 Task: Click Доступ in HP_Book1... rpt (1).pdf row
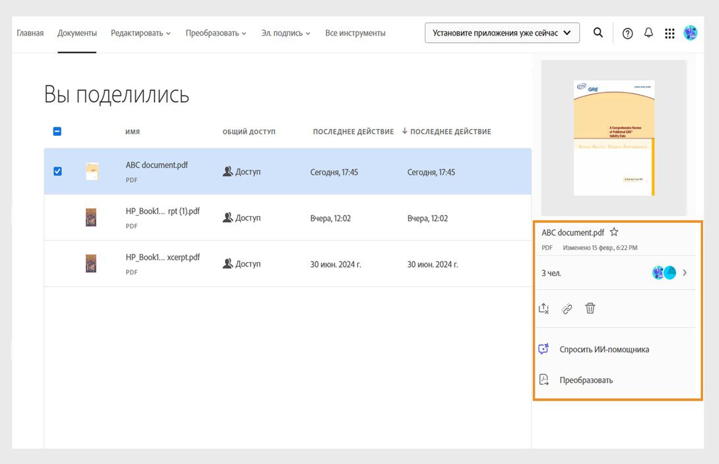pyautogui.click(x=248, y=217)
